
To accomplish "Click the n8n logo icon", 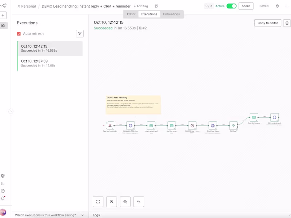I will coord(3,5).
